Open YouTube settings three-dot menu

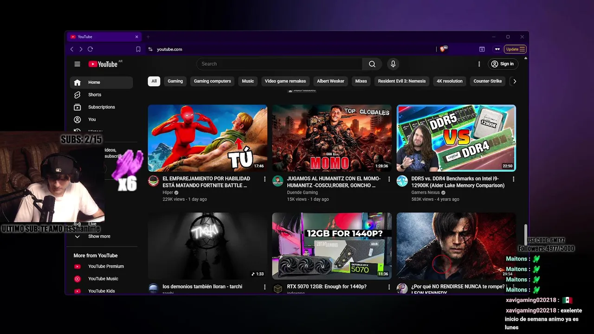click(479, 64)
